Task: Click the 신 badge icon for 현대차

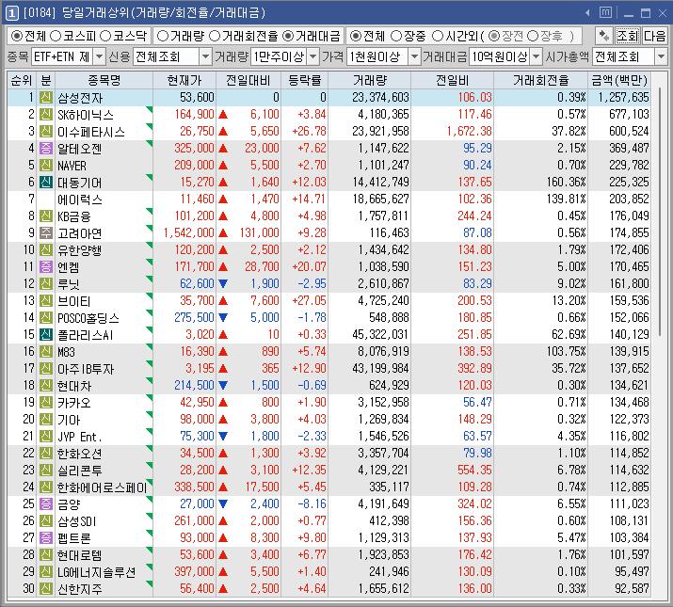Action: [46, 386]
